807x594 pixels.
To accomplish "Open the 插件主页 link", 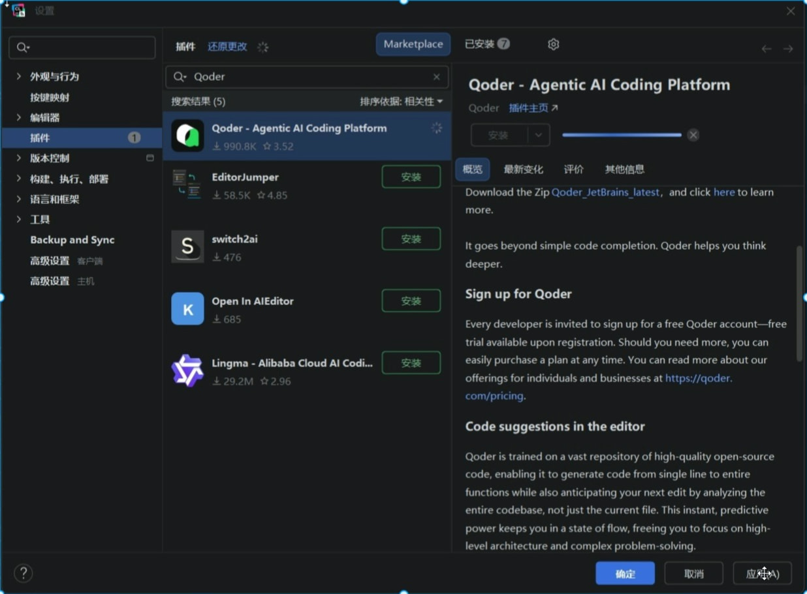I will (x=533, y=108).
